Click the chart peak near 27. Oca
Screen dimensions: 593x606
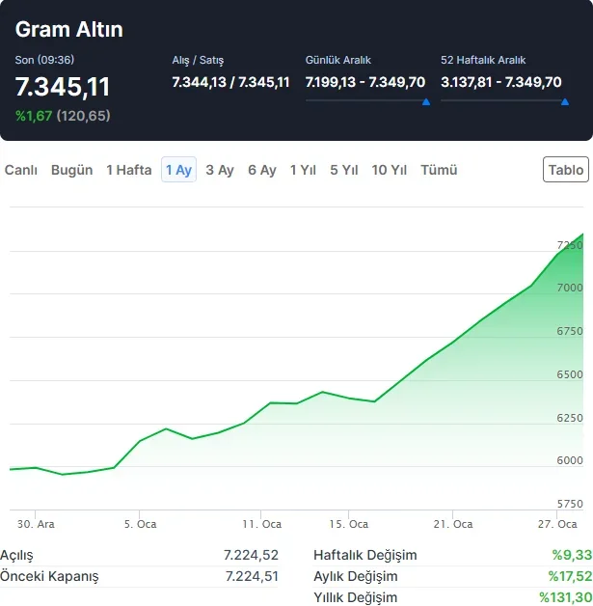[x=582, y=234]
